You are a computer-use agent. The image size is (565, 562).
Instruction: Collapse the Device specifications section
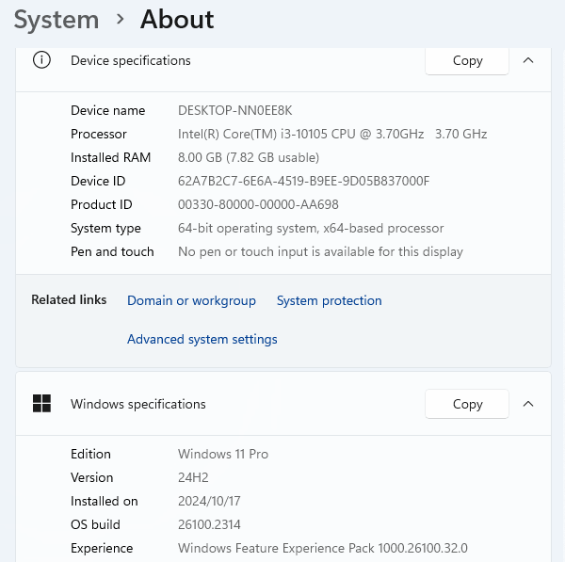pos(528,60)
